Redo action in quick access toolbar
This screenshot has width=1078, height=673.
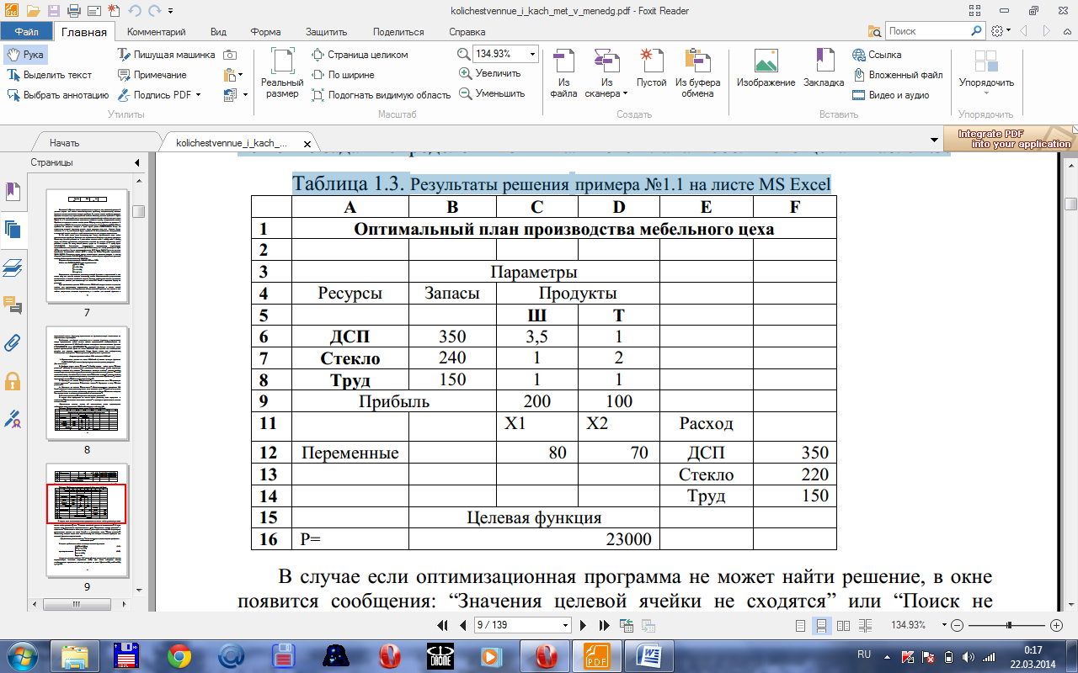click(153, 11)
